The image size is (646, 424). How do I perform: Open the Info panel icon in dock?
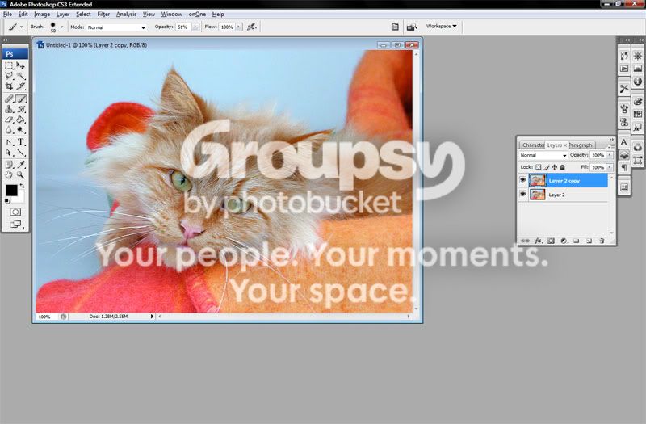pyautogui.click(x=638, y=82)
